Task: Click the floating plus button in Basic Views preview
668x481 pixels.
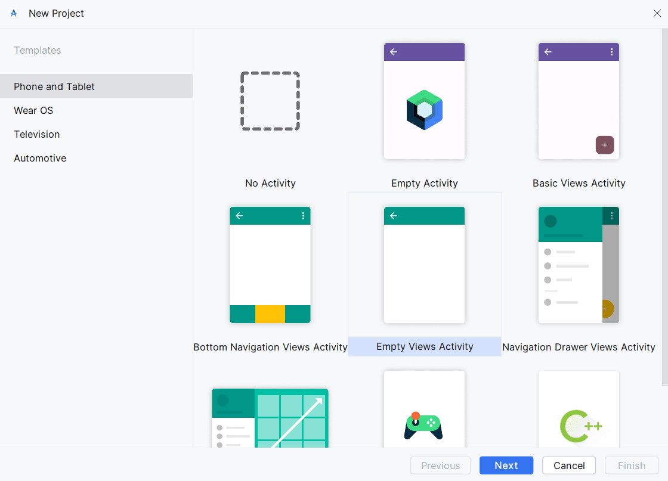Action: 604,145
